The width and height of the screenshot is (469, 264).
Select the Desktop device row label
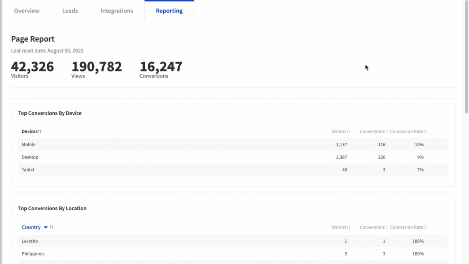[30, 157]
